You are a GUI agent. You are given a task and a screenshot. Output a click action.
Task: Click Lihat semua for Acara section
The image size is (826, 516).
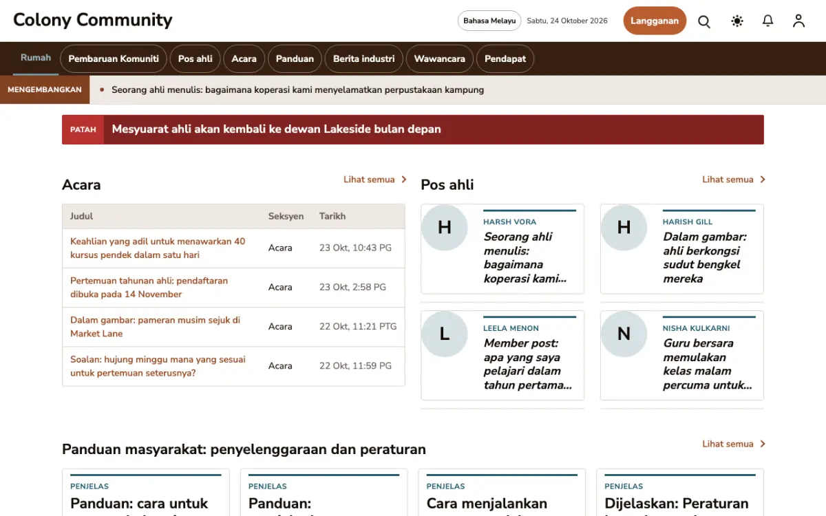pyautogui.click(x=375, y=180)
